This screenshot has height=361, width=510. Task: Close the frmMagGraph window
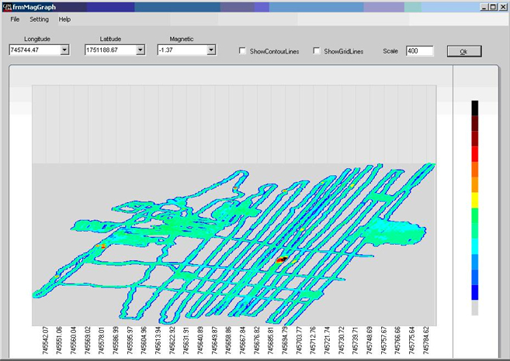(503, 7)
